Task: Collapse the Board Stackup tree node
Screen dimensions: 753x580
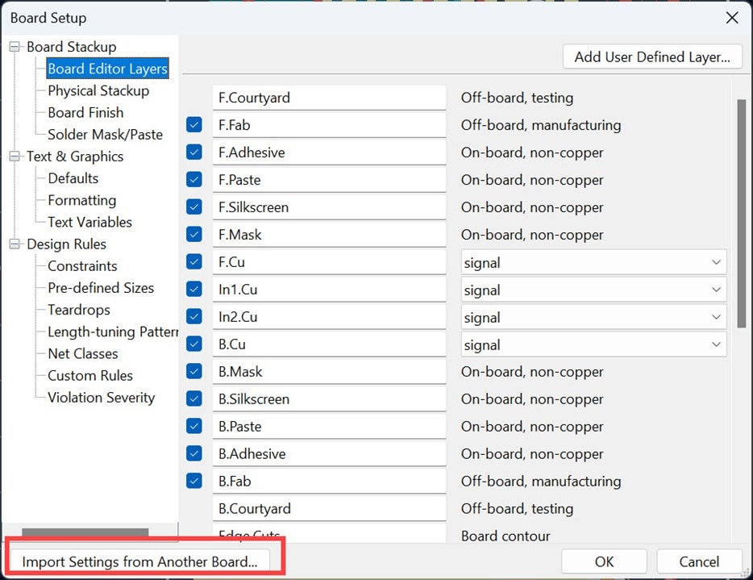Action: 15,47
